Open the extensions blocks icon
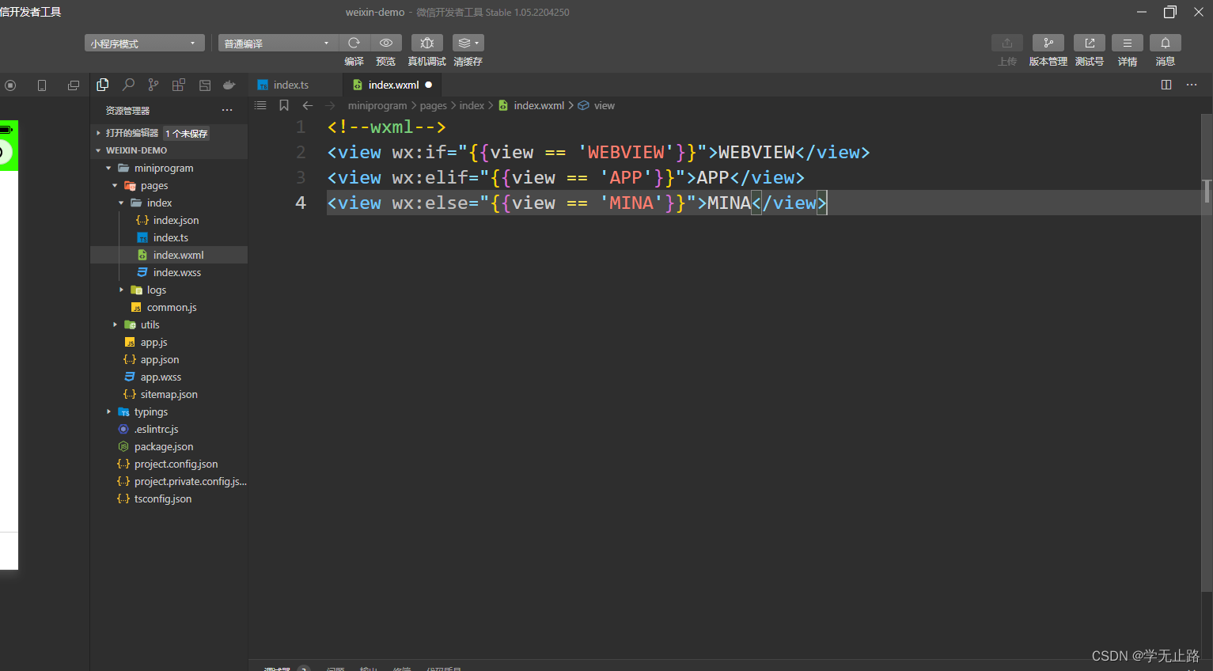The width and height of the screenshot is (1213, 671). pos(179,85)
